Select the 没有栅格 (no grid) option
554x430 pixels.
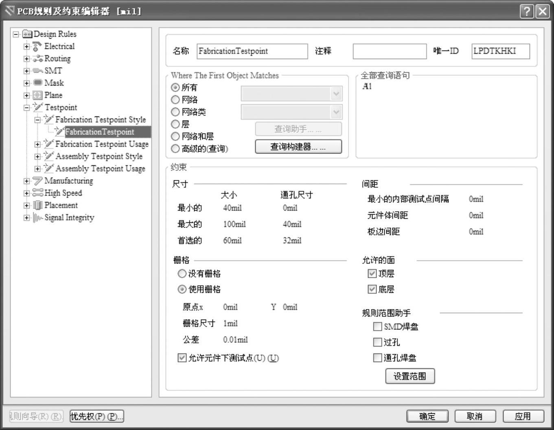182,274
